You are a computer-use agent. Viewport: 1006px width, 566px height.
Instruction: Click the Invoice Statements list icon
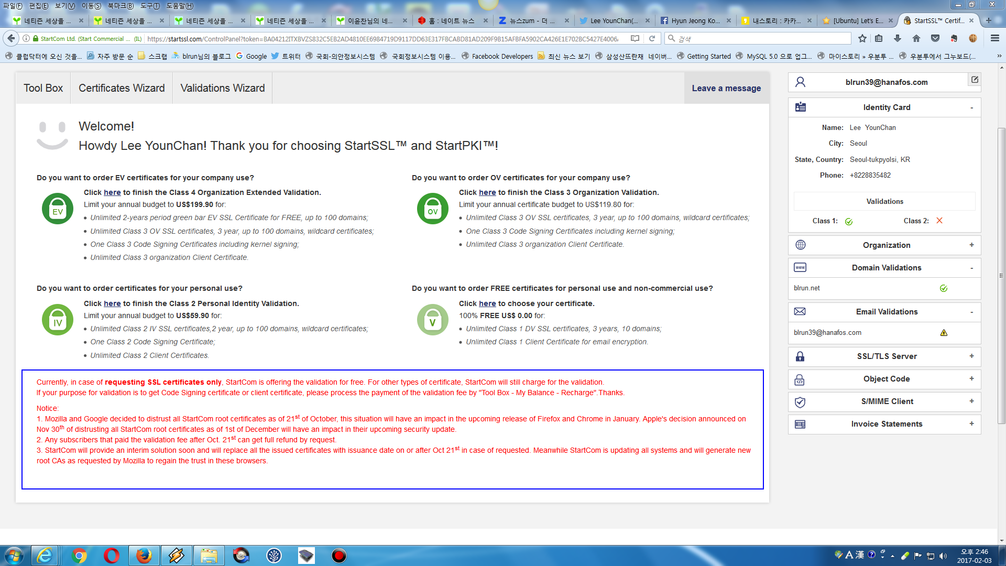pos(800,424)
